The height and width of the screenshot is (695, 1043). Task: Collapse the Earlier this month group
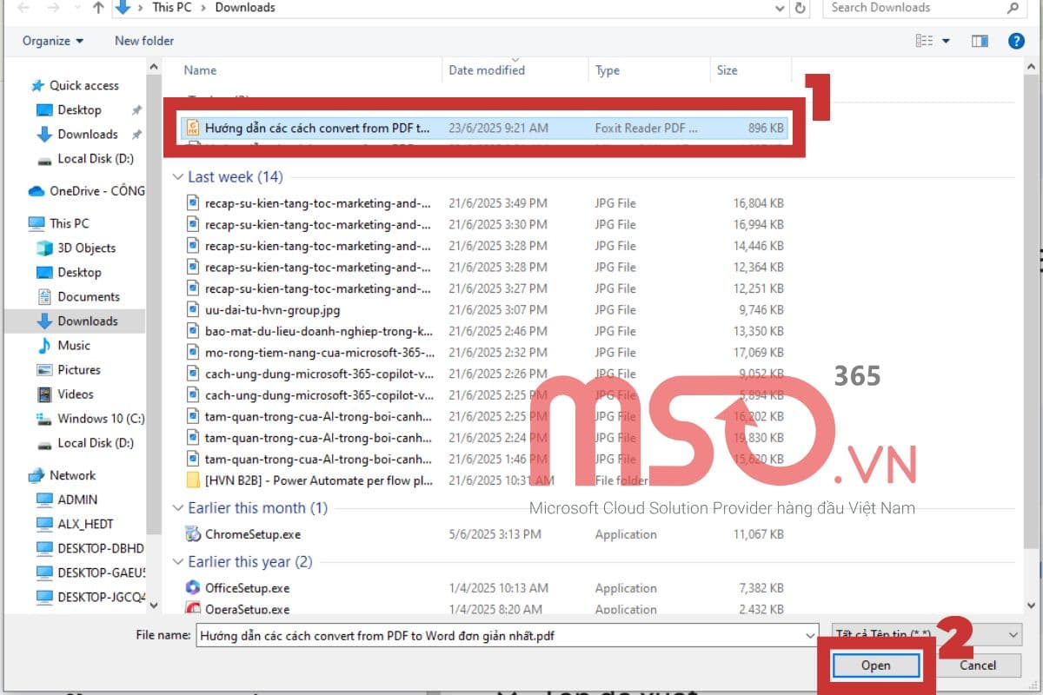point(178,508)
